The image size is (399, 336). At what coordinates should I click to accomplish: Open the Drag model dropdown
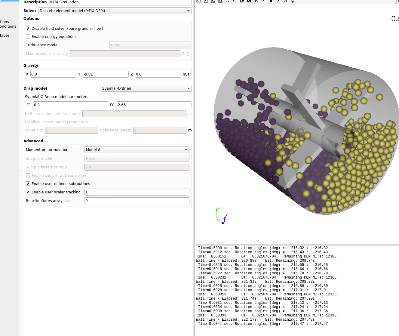pyautogui.click(x=146, y=88)
